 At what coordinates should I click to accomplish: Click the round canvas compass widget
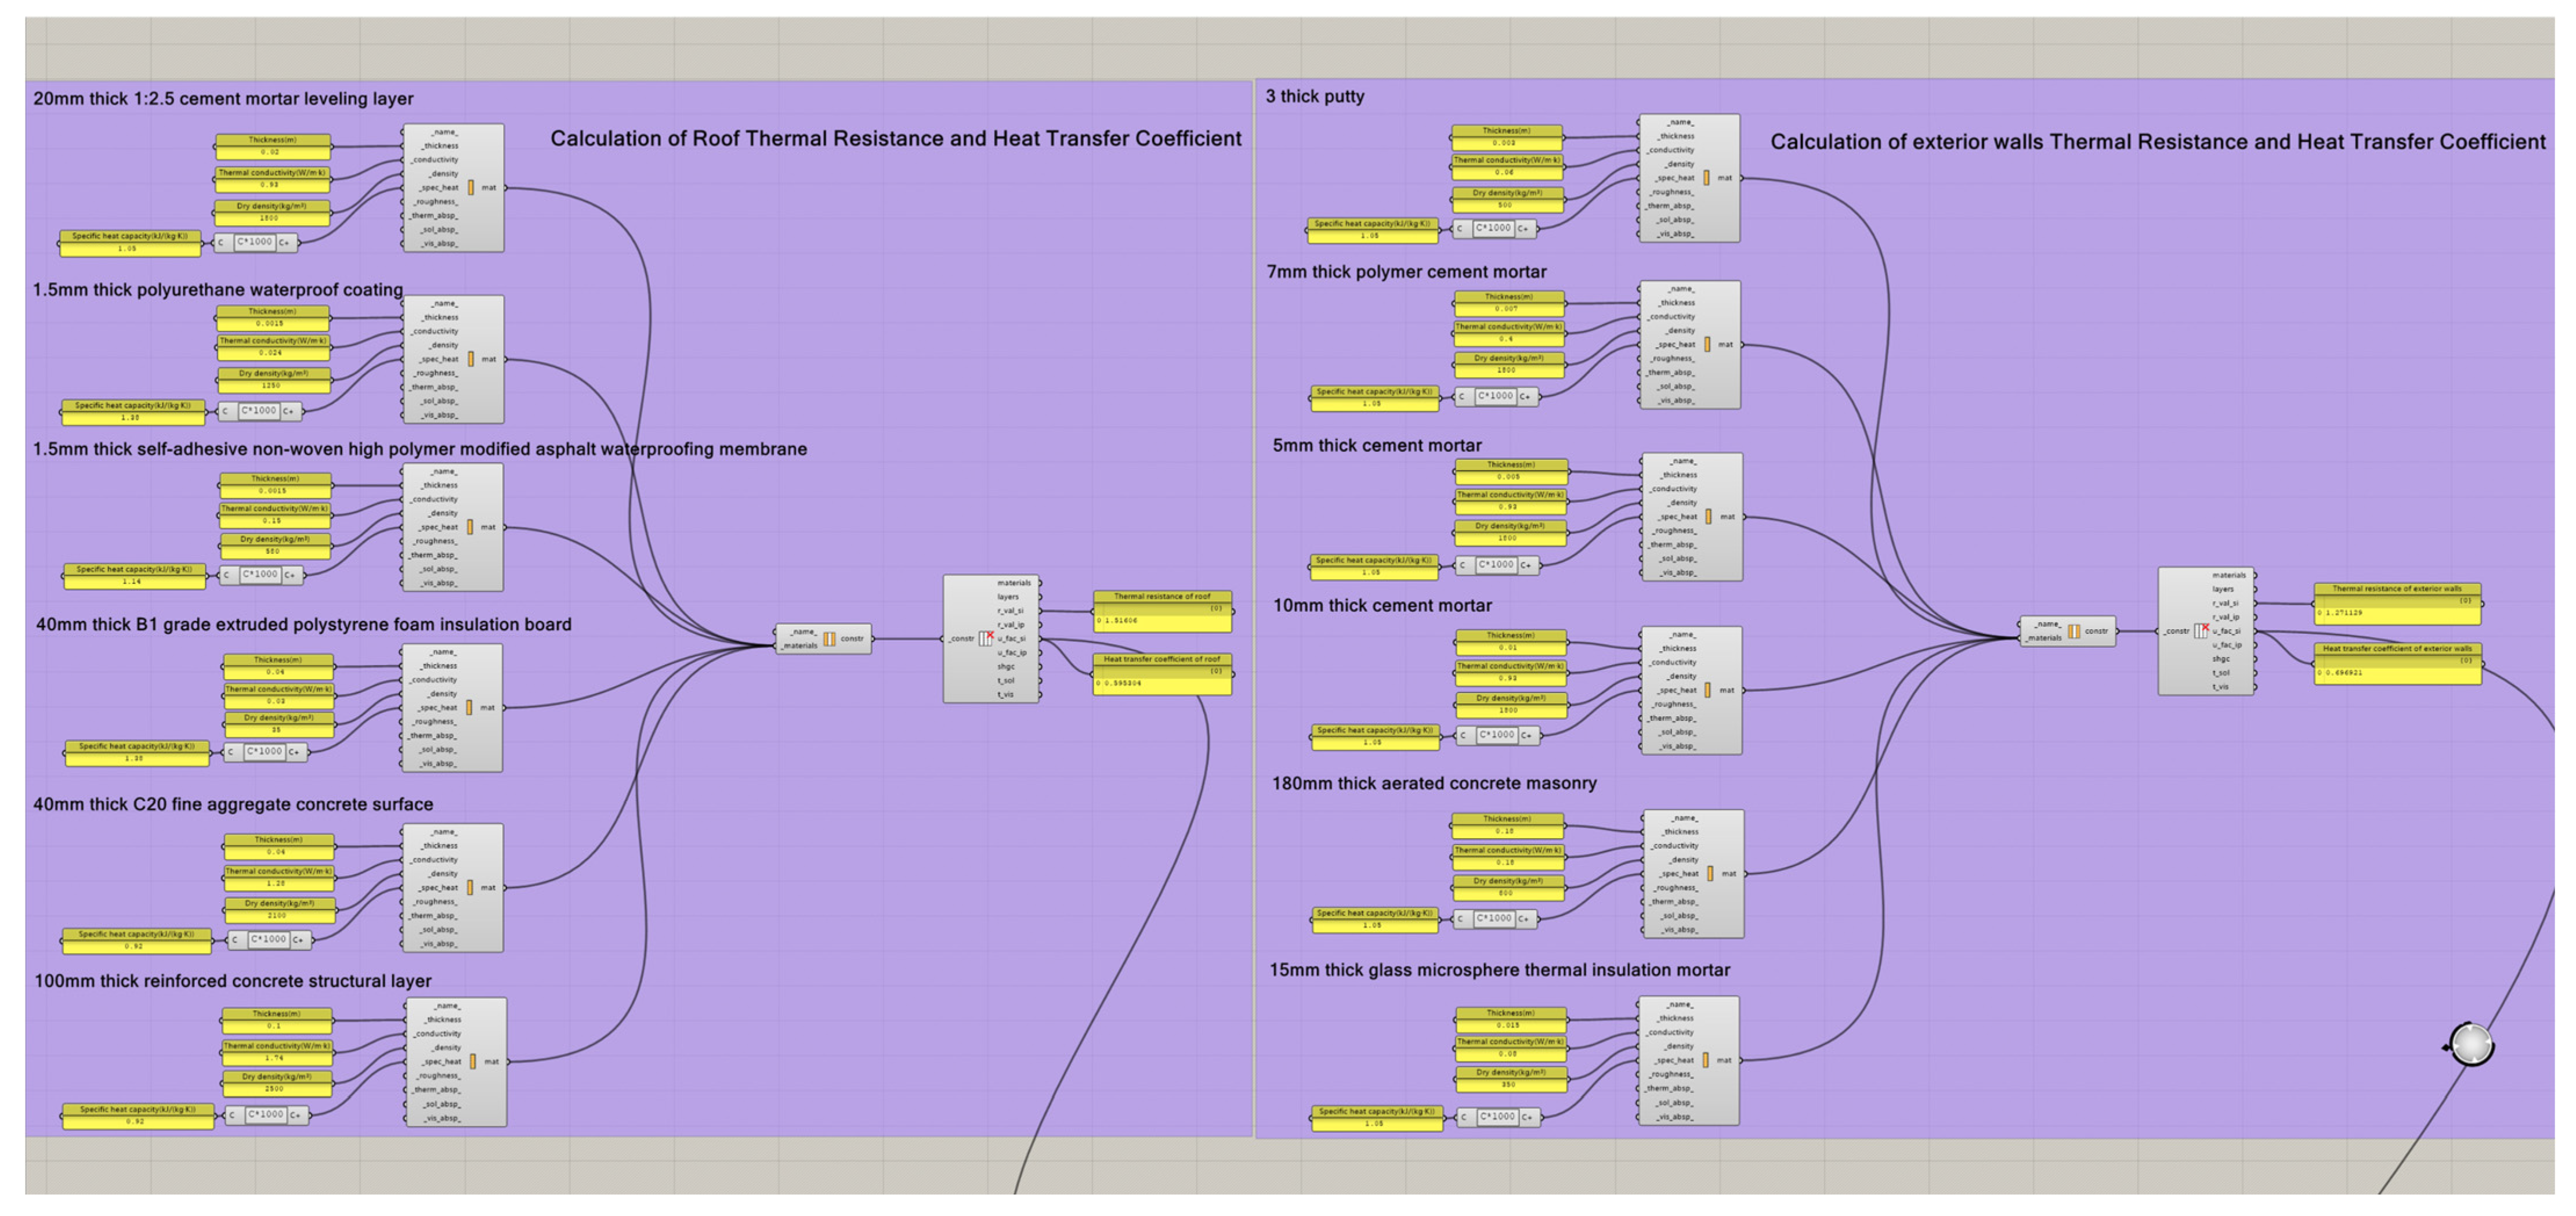pyautogui.click(x=2472, y=1045)
